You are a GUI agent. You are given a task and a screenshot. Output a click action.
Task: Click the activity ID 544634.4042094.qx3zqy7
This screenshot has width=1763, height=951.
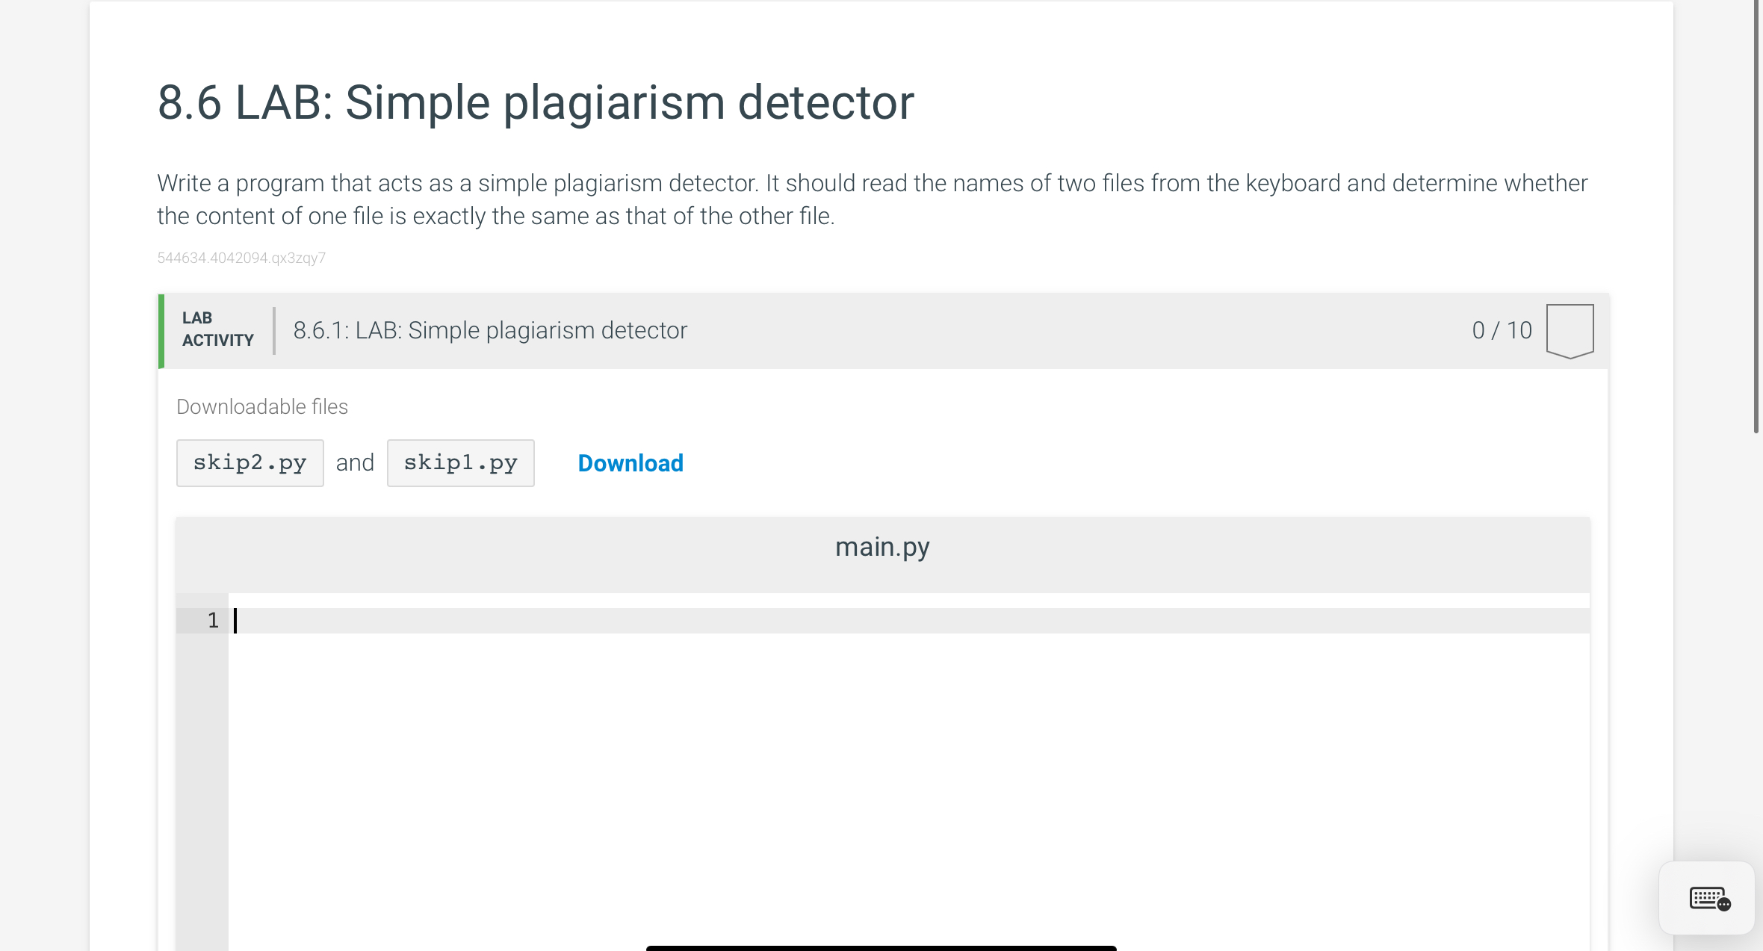pos(241,257)
